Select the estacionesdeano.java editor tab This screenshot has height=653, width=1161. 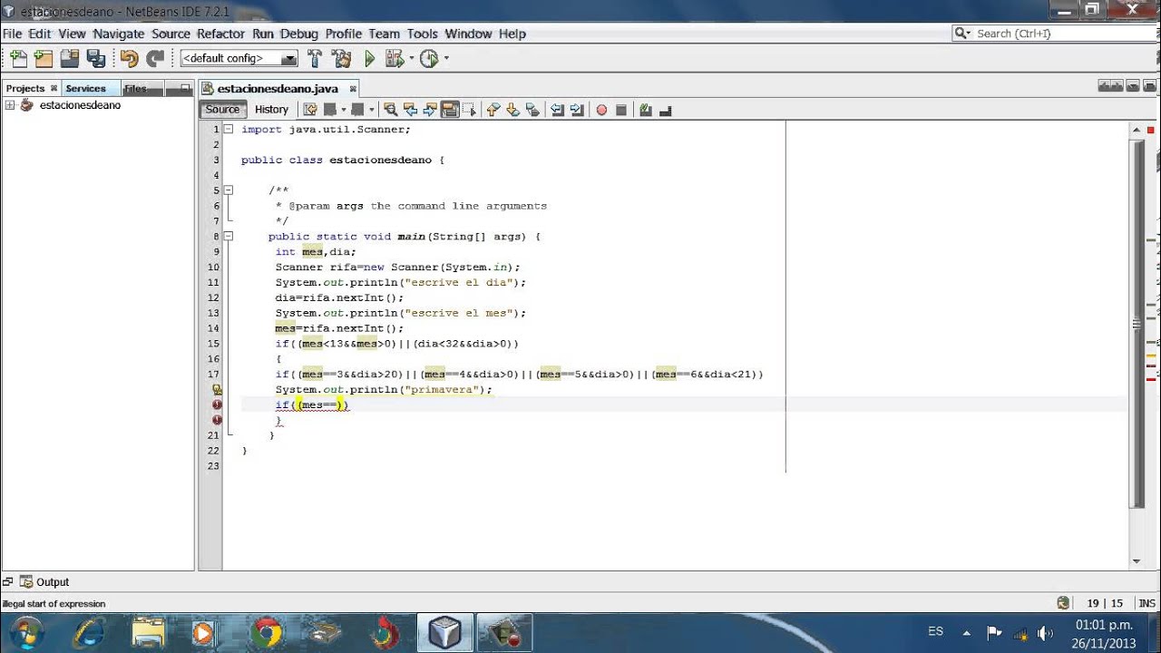278,88
